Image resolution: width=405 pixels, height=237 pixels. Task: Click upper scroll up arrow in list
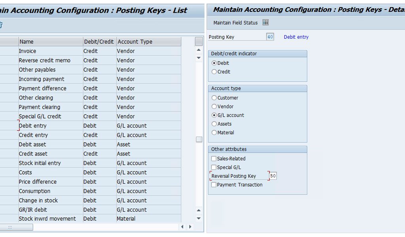(199, 50)
